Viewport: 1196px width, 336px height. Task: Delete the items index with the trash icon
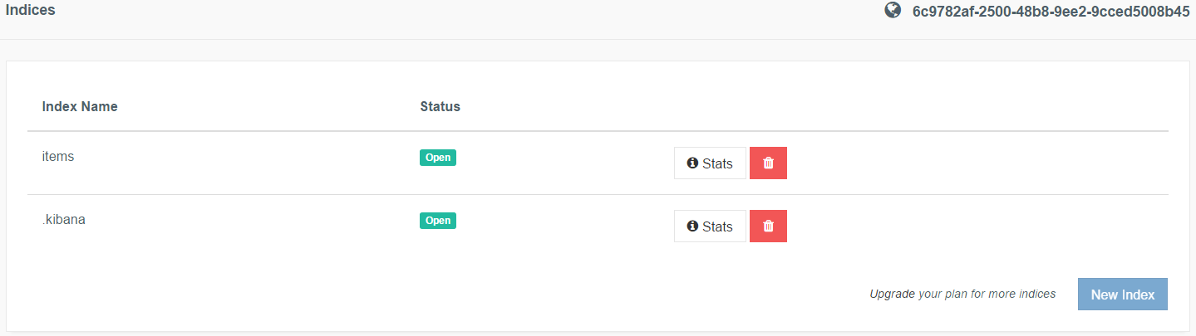[x=768, y=163]
